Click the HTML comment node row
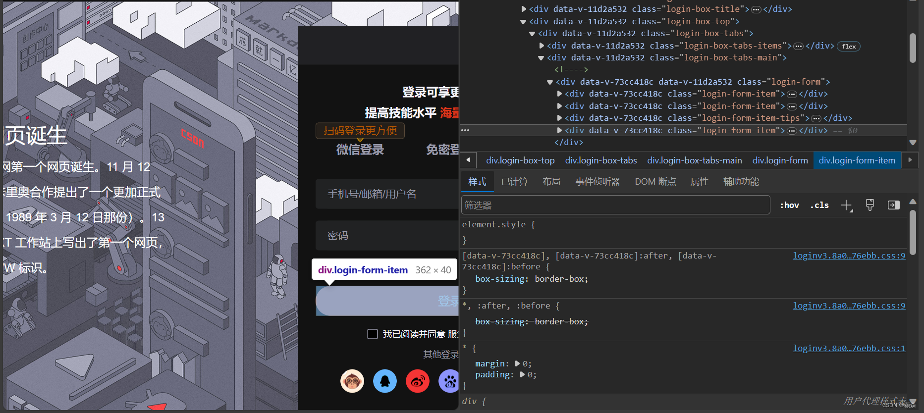 click(571, 70)
